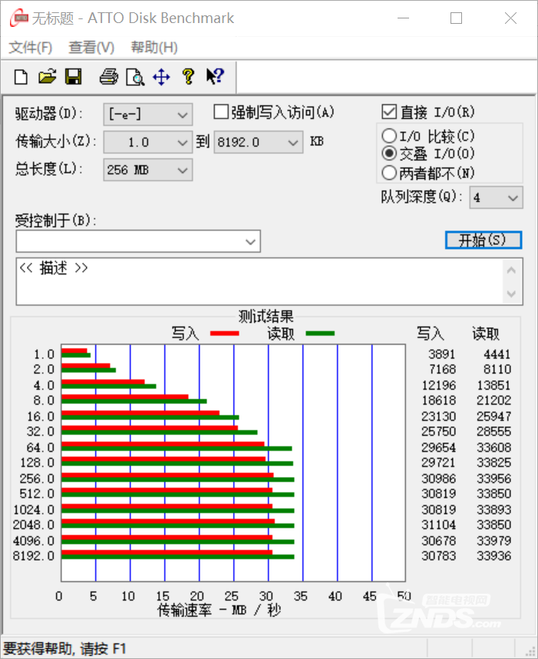
Task: Print results using the printer icon
Action: pos(109,77)
